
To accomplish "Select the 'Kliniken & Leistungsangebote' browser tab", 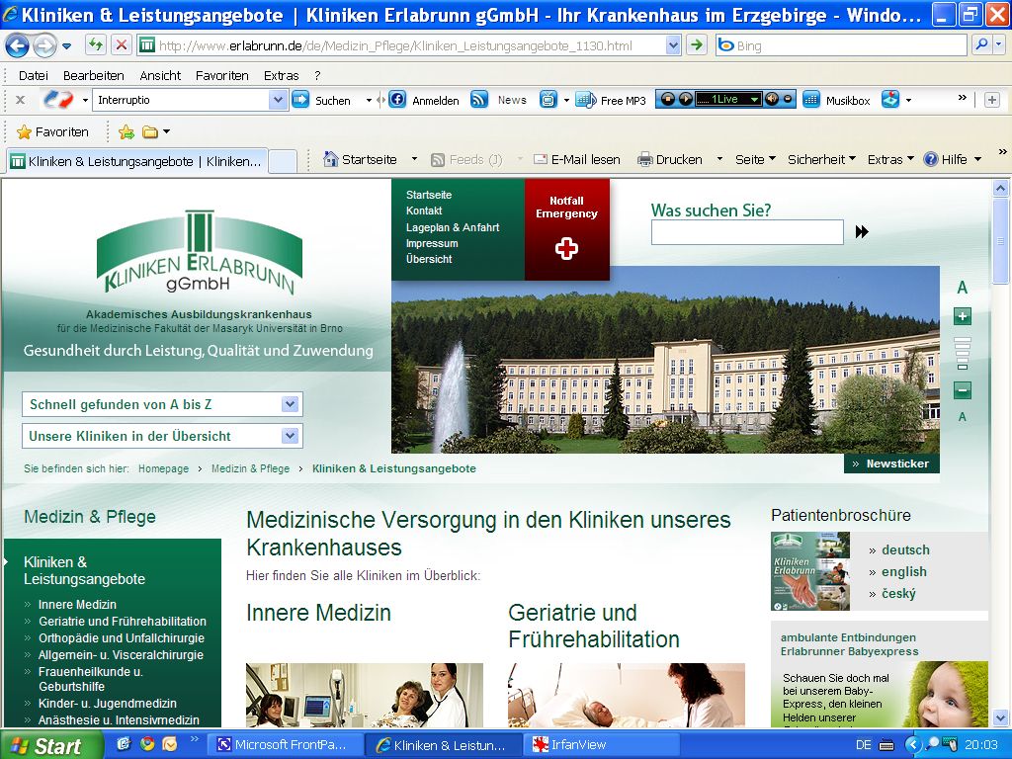I will [136, 161].
